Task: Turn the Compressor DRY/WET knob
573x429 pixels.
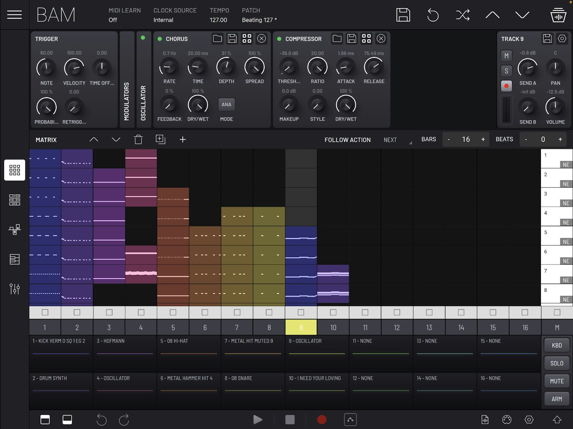Action: click(x=345, y=107)
